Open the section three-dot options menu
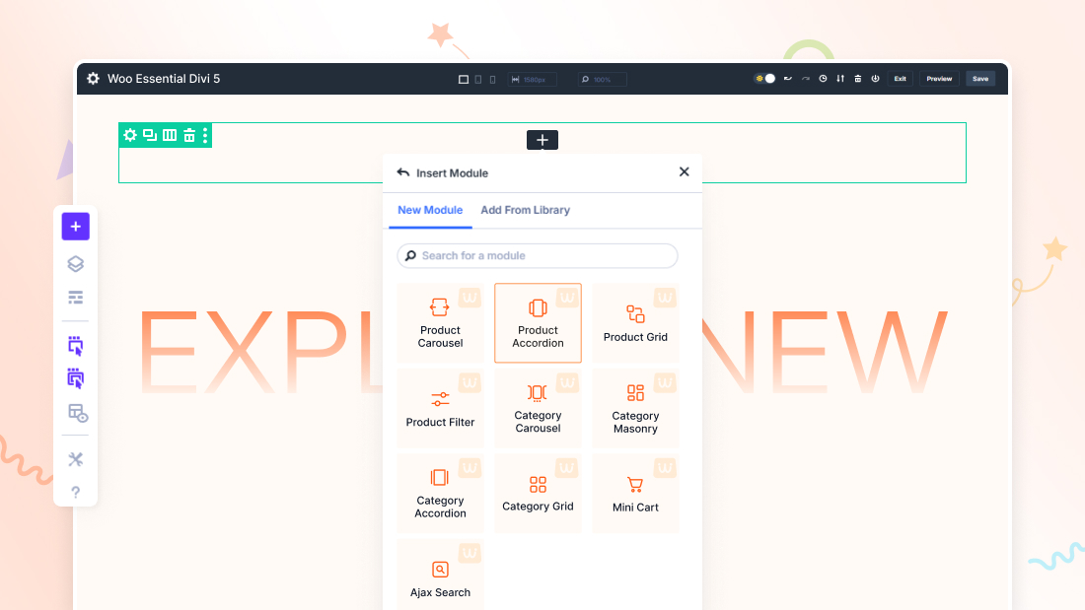1085x610 pixels. 204,135
